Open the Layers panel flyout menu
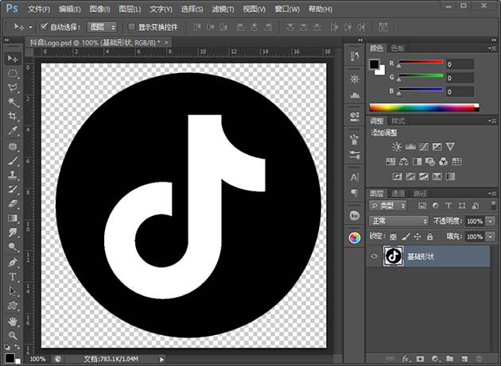Viewport: 501px width, 366px height. [492, 194]
